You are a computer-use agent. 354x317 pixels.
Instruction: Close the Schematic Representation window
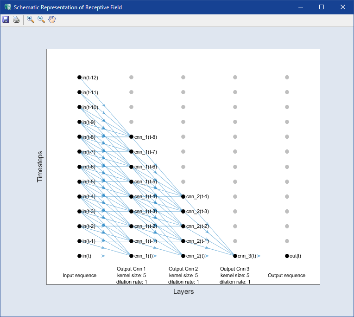click(342, 7)
